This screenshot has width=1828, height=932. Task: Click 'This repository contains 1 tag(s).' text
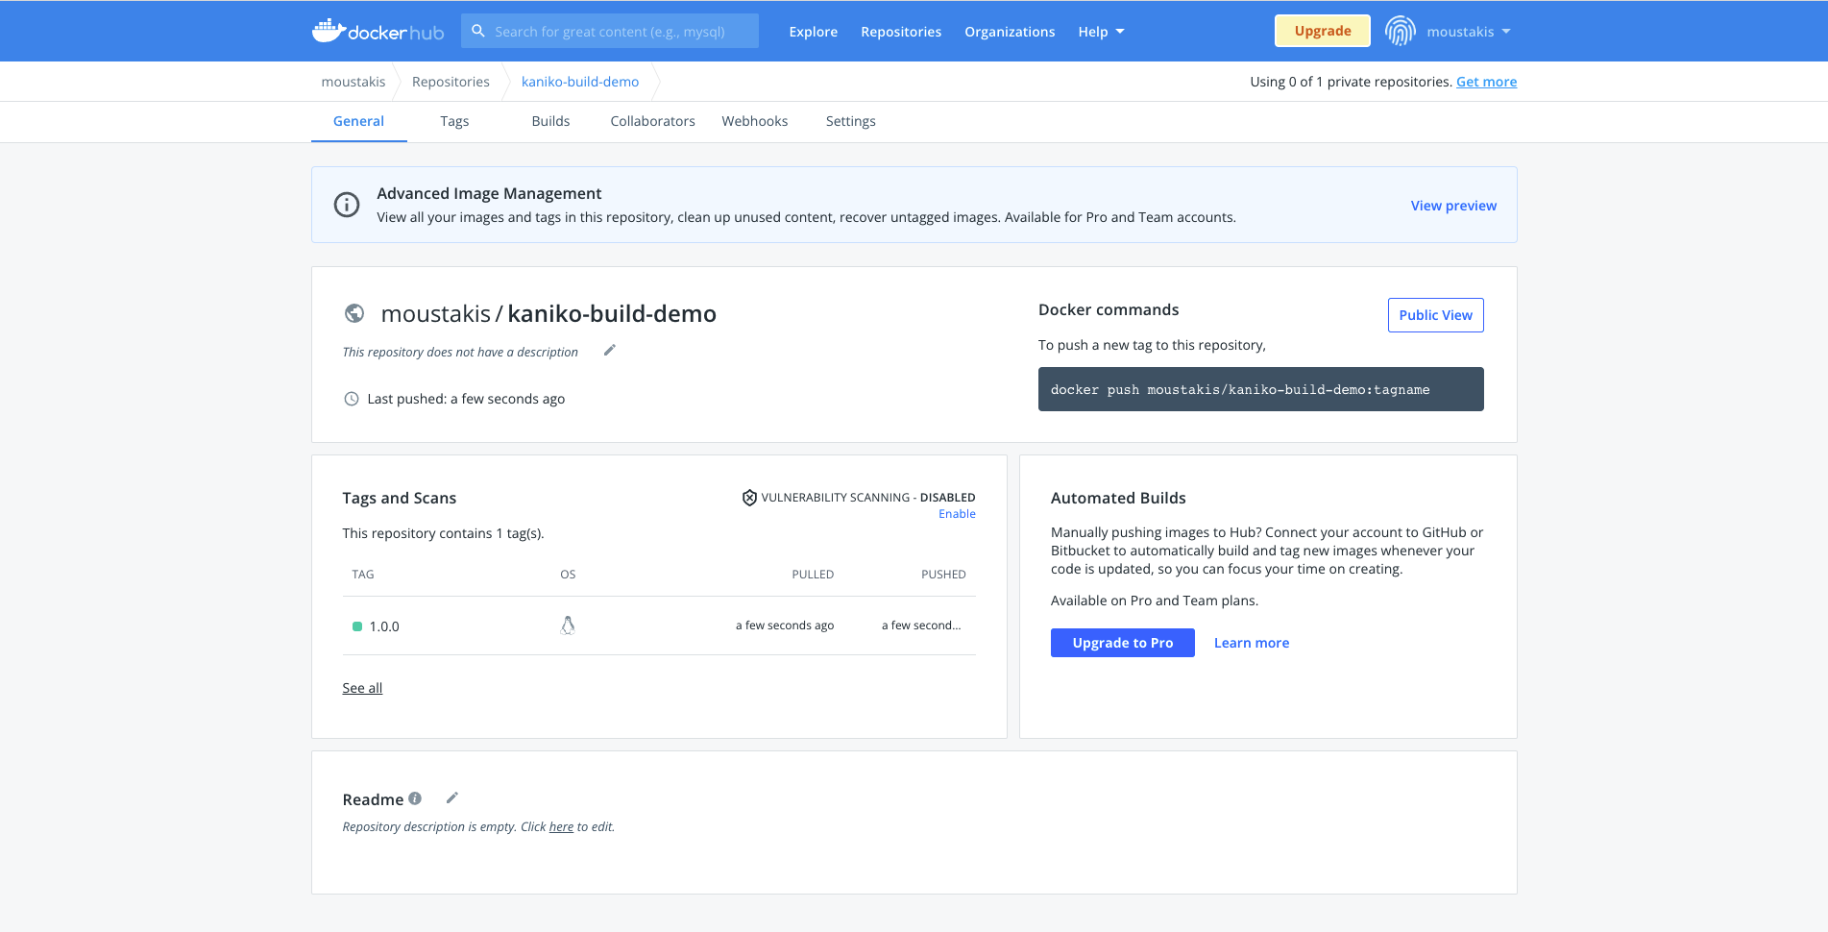[x=443, y=533]
